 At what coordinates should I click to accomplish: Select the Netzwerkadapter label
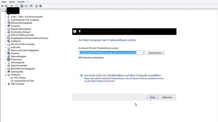(x=18, y=56)
